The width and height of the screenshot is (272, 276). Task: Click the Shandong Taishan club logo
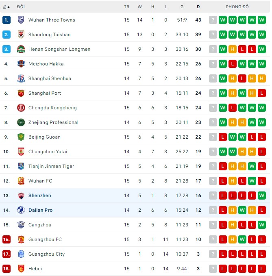(21, 35)
